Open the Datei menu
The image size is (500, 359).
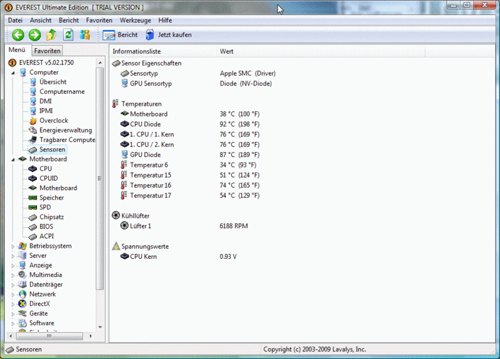coord(15,20)
